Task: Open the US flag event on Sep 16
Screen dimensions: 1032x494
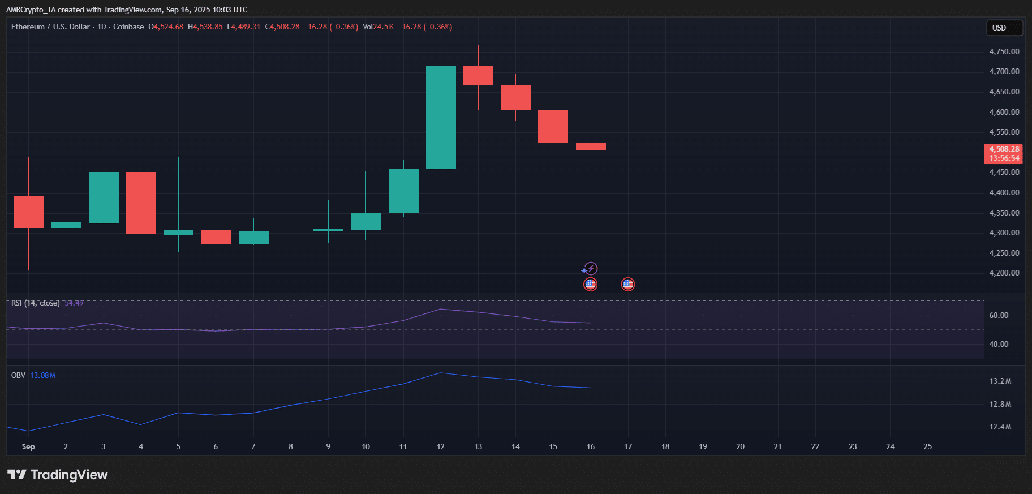Action: 590,284
